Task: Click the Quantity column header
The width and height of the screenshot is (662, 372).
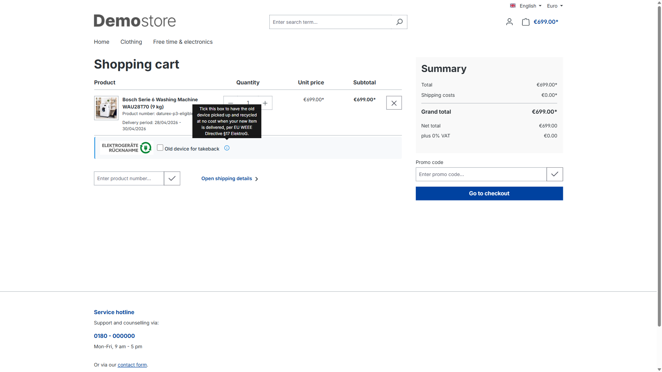Action: point(248,83)
